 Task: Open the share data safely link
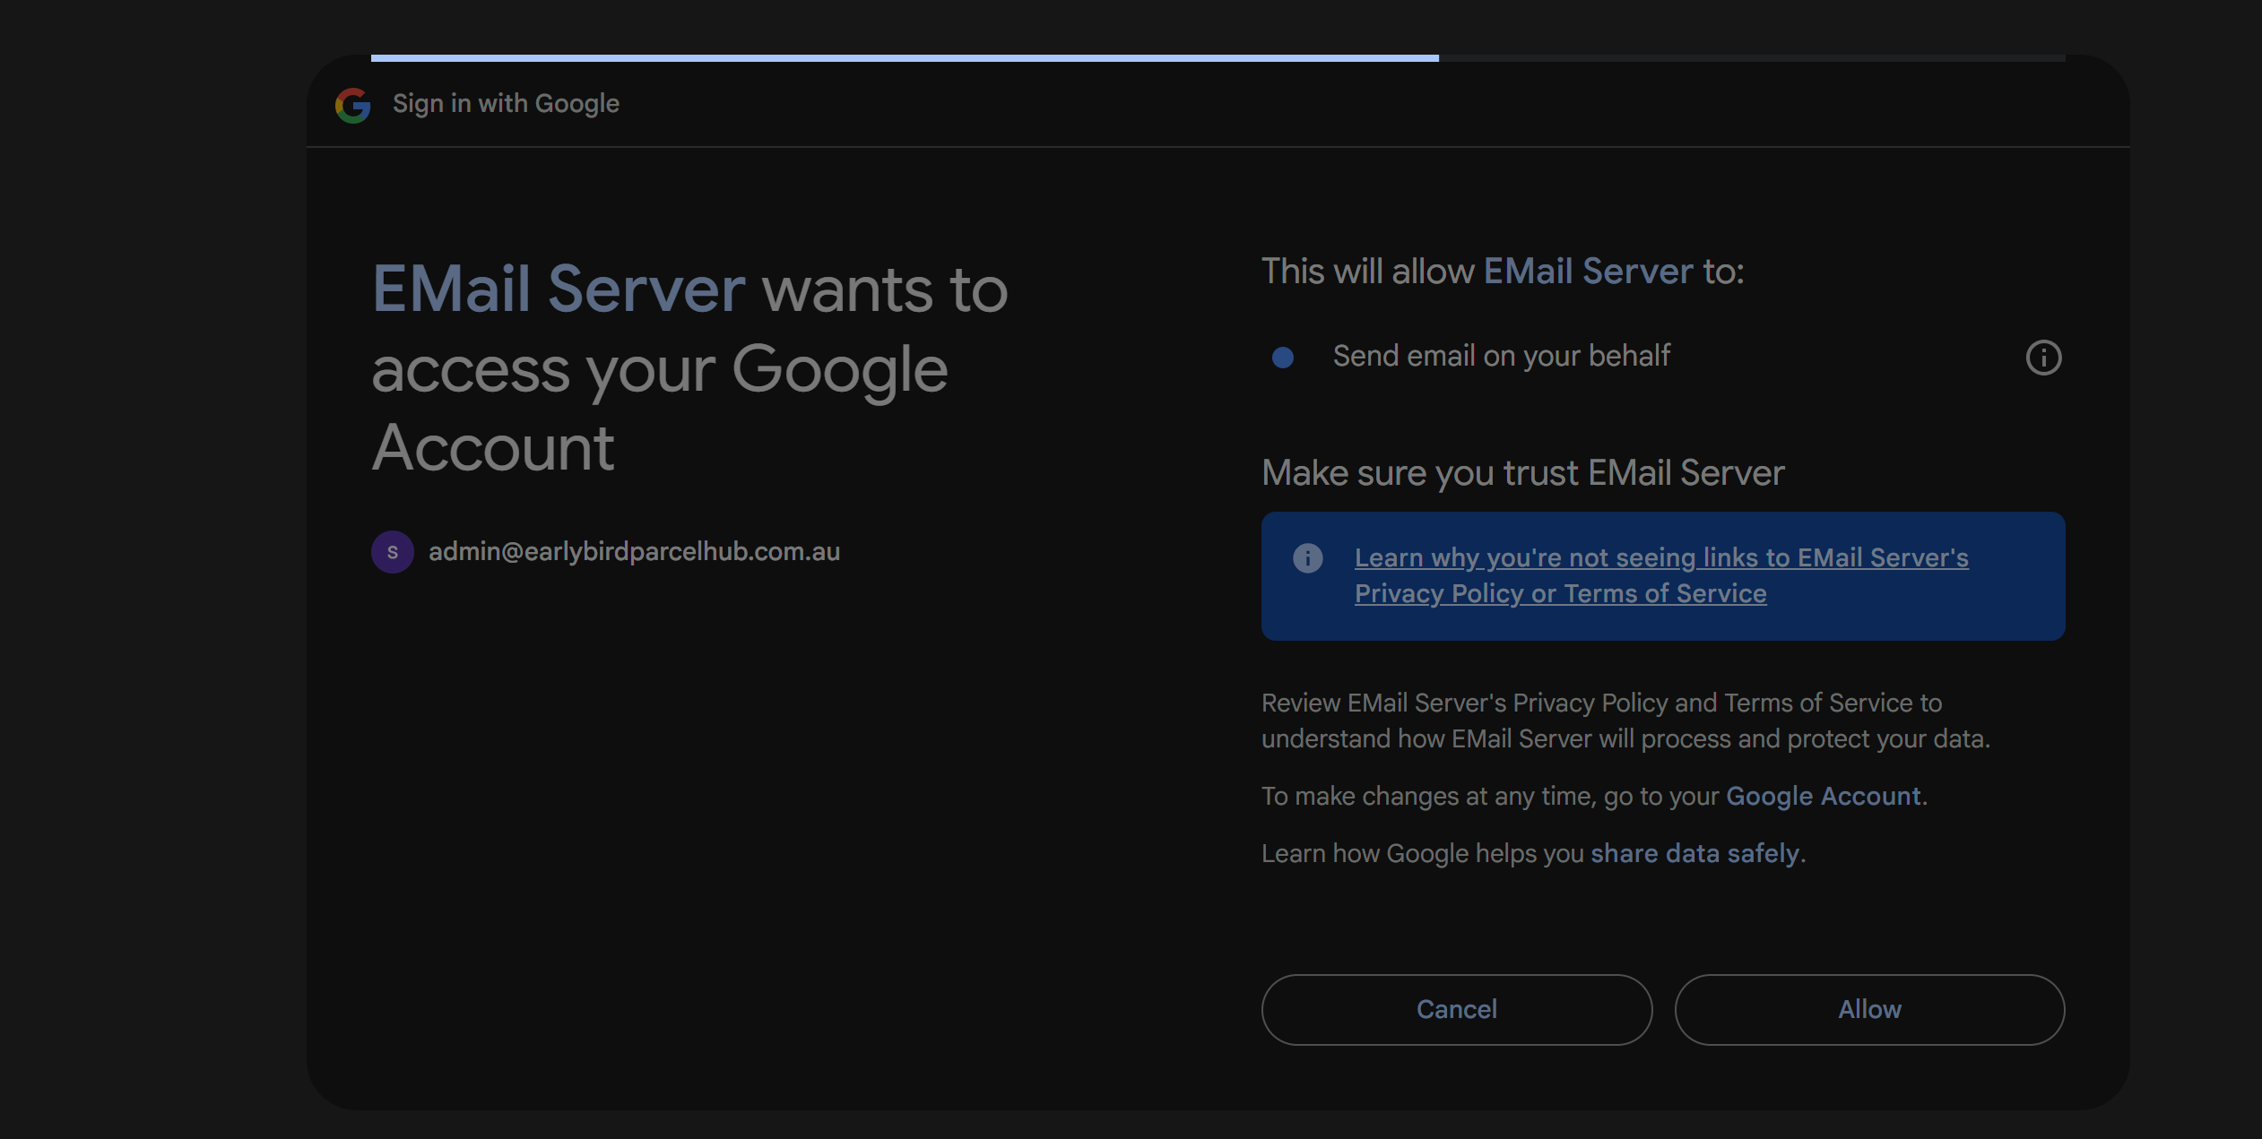[x=1694, y=853]
